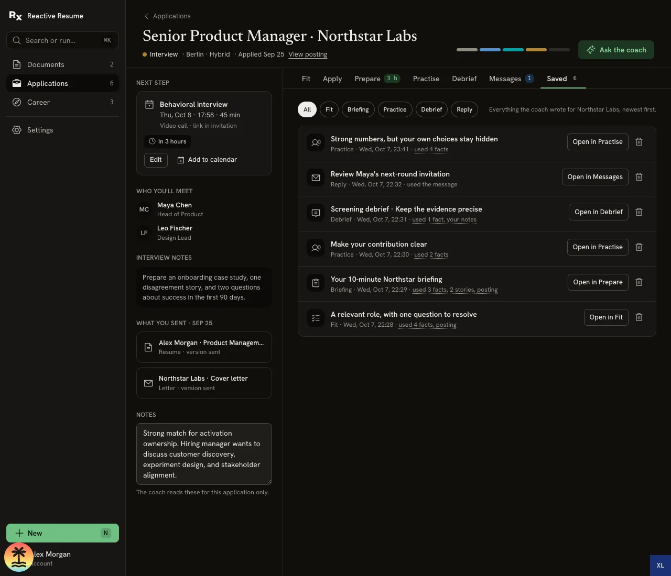The image size is (671, 576).
Task: Open Documents in the sidebar
Action: pos(62,64)
